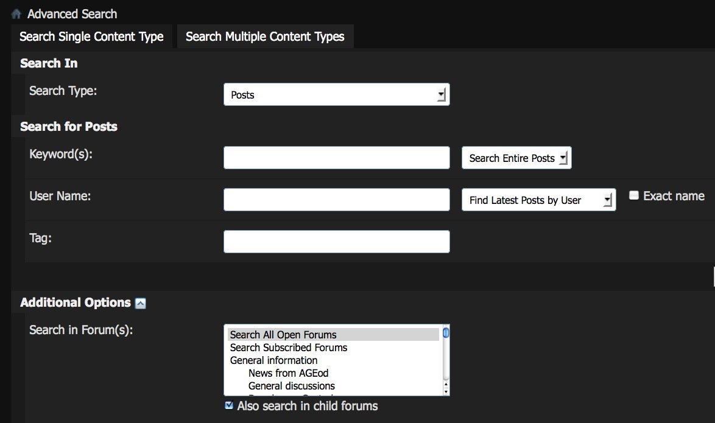Open the Search Type dropdown showing Posts
The width and height of the screenshot is (715, 423).
[336, 95]
